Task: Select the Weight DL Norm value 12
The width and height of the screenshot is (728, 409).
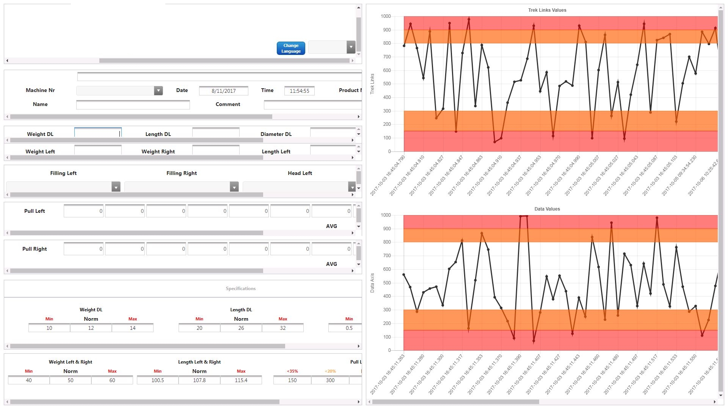Action: 91,328
